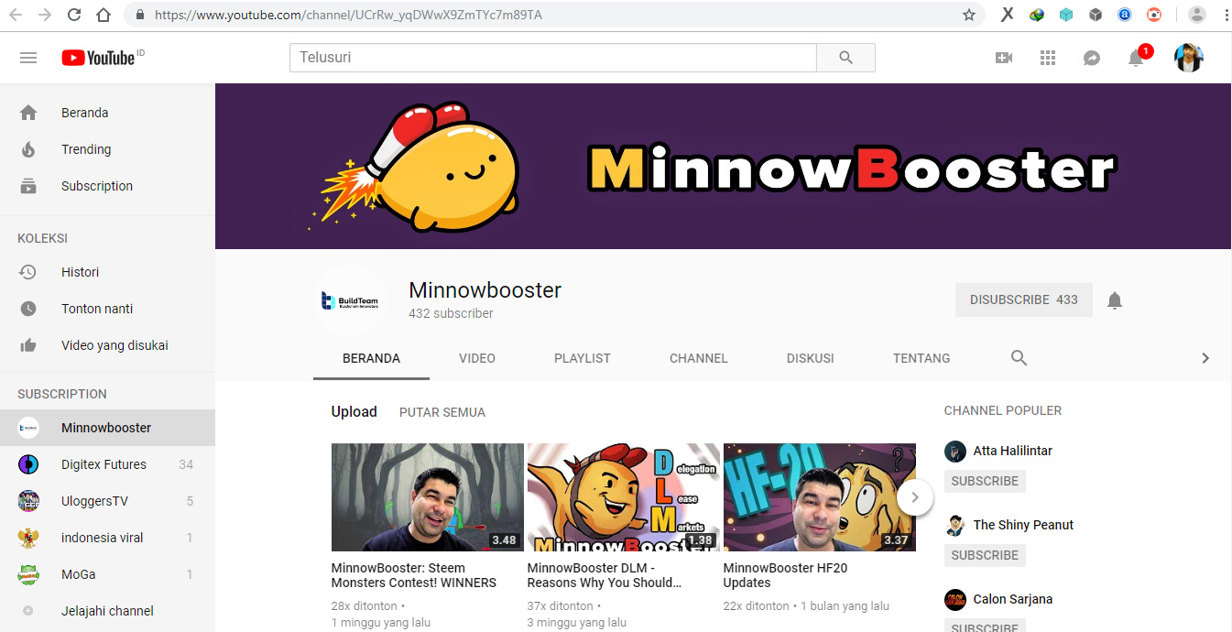Open UloggersTV subscription
Image resolution: width=1232 pixels, height=632 pixels.
(107, 501)
